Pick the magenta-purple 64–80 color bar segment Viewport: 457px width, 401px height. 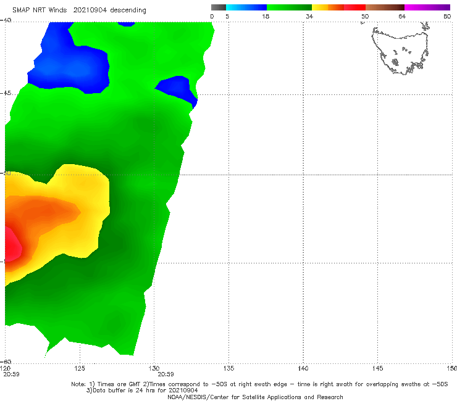point(427,7)
